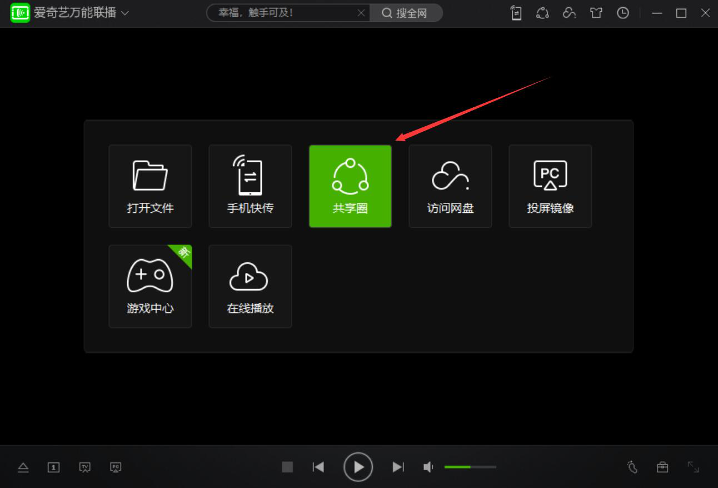Minimize the player window
Viewport: 718px width, 488px height.
point(657,13)
